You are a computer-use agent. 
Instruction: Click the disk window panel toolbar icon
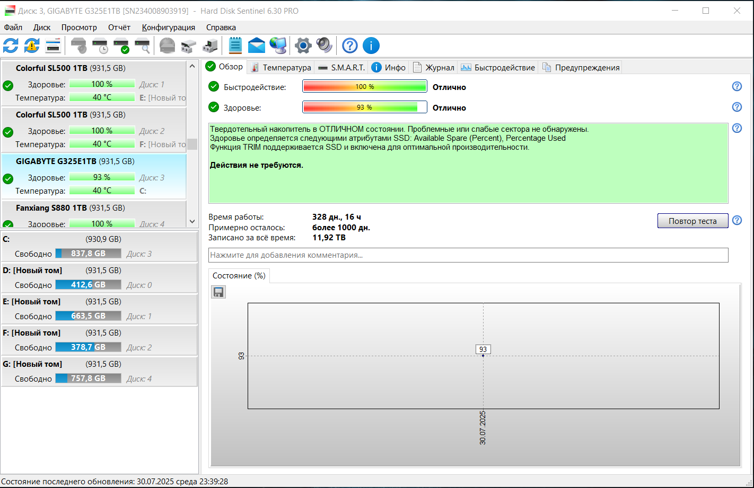point(53,46)
